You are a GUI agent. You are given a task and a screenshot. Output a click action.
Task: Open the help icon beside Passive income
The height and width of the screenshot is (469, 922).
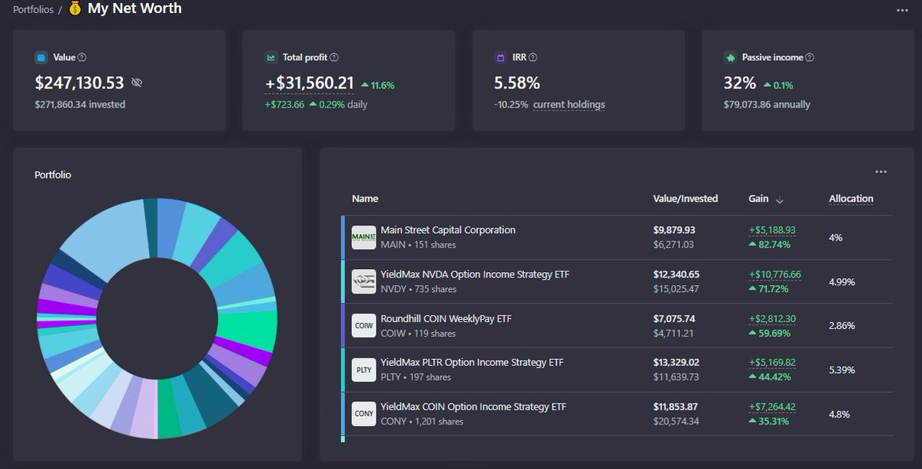click(810, 58)
